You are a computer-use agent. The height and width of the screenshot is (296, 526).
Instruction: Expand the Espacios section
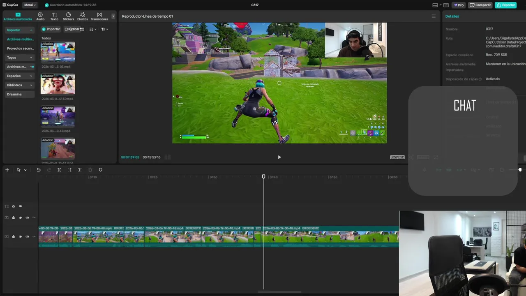20,76
